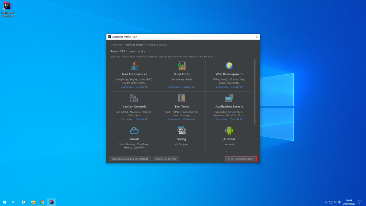Click Disable All under Application Servers

click(237, 119)
